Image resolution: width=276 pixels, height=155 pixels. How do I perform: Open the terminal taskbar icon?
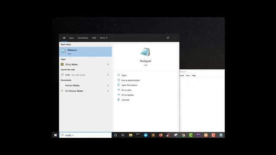pos(138,135)
